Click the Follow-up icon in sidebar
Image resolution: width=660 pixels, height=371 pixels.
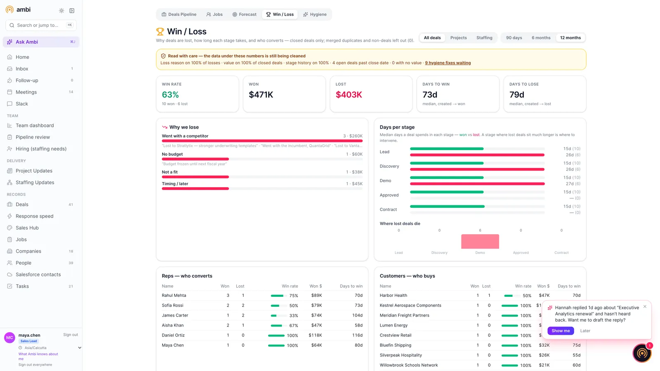(x=9, y=80)
